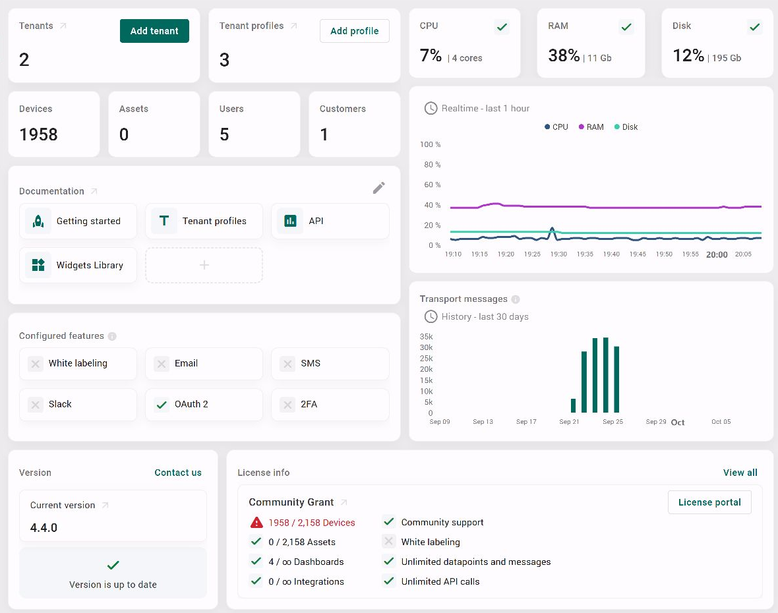The width and height of the screenshot is (778, 613).
Task: Open the Tenant profiles documentation link
Action: pyautogui.click(x=204, y=221)
